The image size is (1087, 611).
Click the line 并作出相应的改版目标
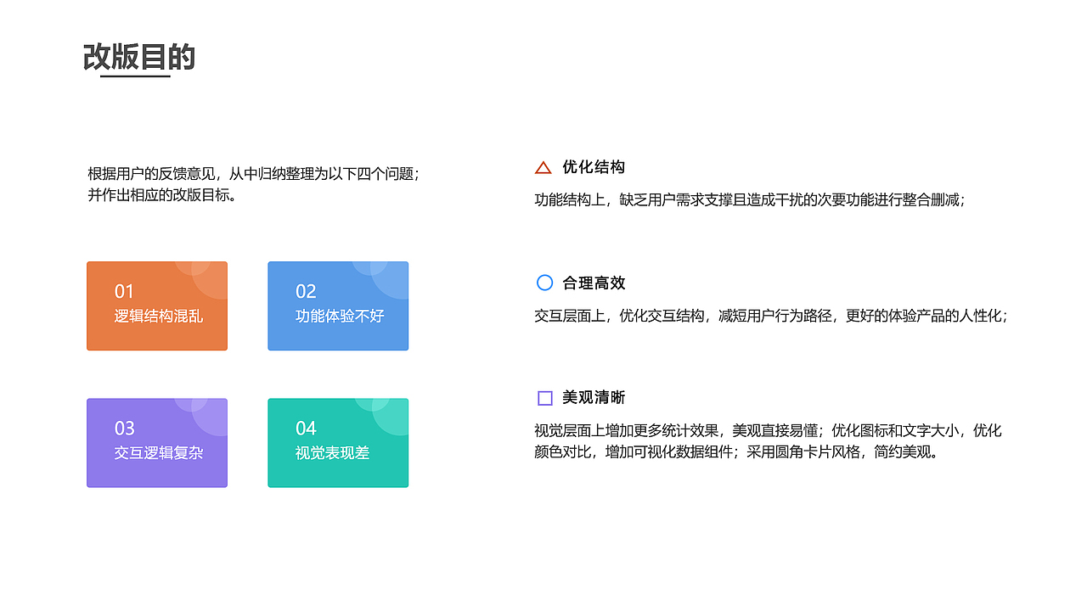(161, 195)
